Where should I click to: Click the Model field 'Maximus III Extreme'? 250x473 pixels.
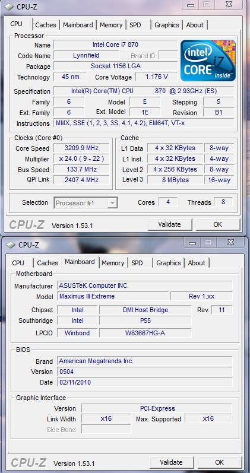pyautogui.click(x=113, y=296)
